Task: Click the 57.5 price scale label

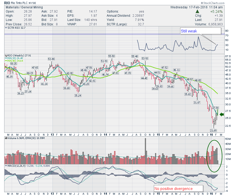Action: (x=228, y=56)
